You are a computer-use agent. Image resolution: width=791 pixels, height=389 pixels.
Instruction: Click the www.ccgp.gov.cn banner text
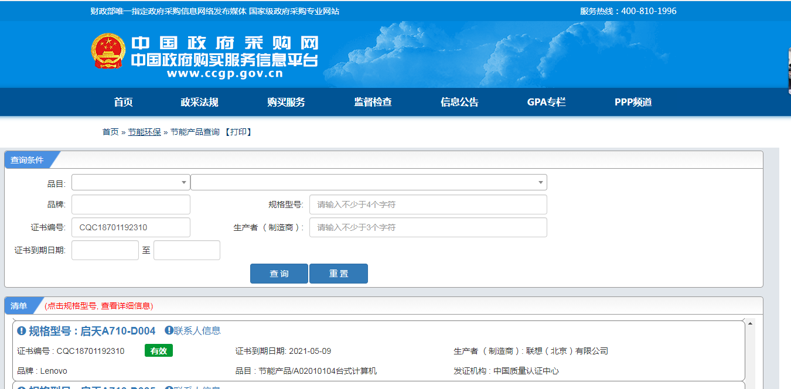pyautogui.click(x=225, y=74)
